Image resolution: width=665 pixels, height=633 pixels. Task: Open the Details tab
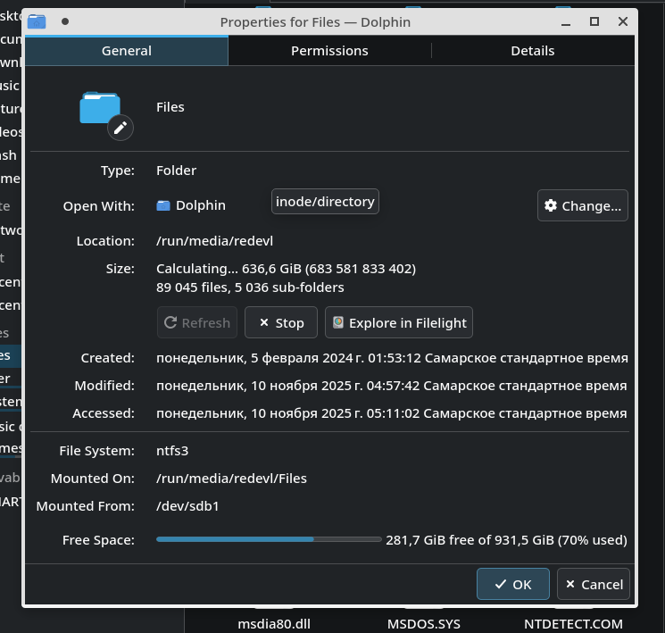coord(533,51)
